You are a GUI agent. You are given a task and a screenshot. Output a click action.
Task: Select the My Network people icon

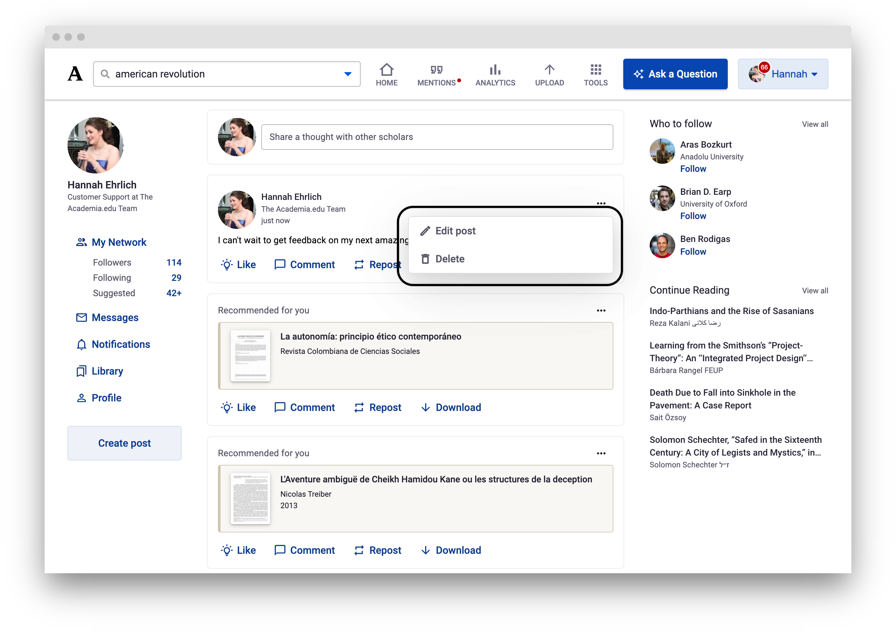[x=82, y=242]
